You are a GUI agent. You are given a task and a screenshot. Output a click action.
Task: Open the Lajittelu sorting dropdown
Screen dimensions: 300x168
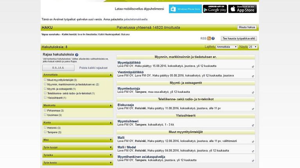pos(227,47)
